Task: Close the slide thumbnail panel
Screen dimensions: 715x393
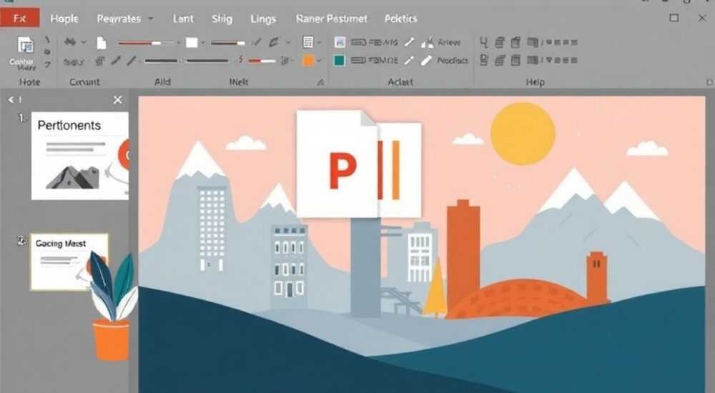Action: (118, 99)
